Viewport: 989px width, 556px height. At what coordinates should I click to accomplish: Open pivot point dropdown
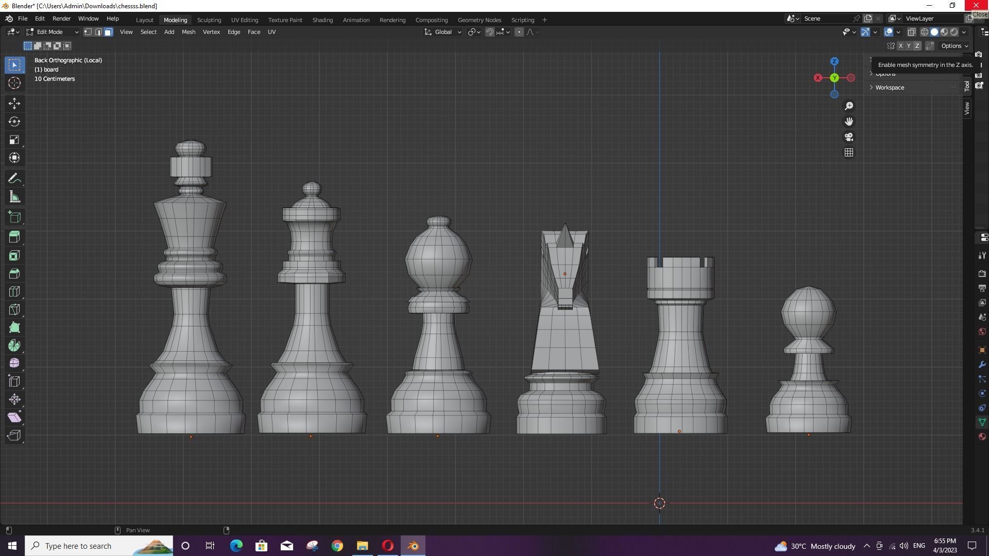474,32
